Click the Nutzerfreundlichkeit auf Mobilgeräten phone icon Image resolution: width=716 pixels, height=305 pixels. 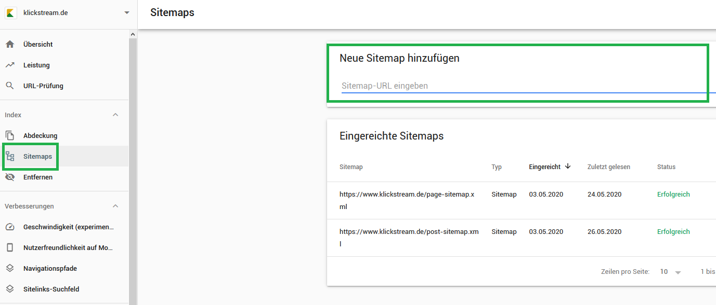point(10,247)
